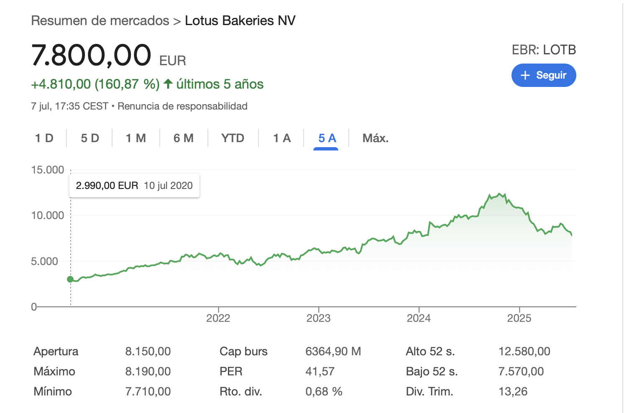Image resolution: width=624 pixels, height=413 pixels.
Task: Click the Apertura value 8.150,00
Action: point(148,351)
